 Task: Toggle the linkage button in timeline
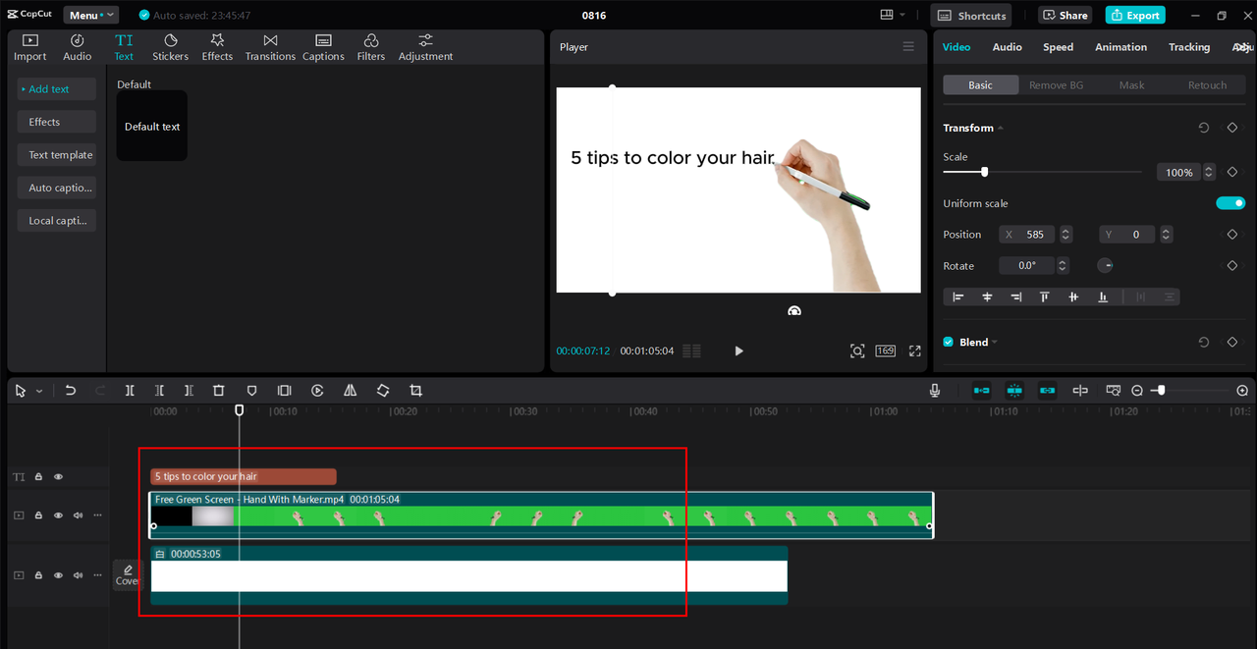pyautogui.click(x=1048, y=391)
